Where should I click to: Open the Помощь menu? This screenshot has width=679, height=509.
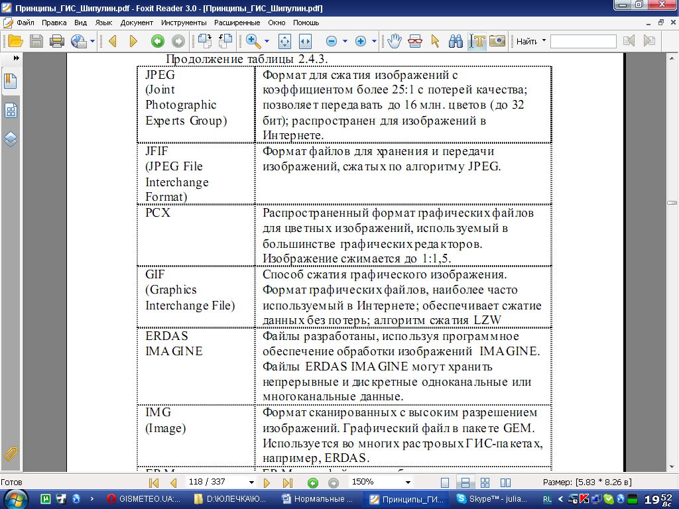click(x=306, y=23)
